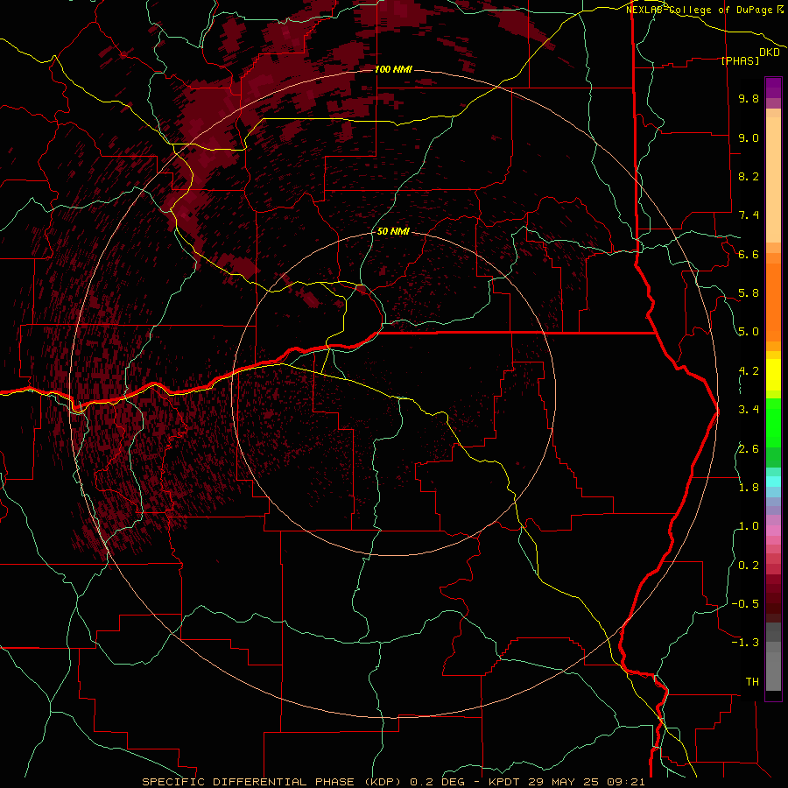Click the "TH" threshold label on the legend
The width and height of the screenshot is (788, 788).
pos(752,682)
